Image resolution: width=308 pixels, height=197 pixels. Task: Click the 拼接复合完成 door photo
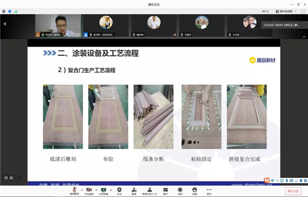(247, 116)
